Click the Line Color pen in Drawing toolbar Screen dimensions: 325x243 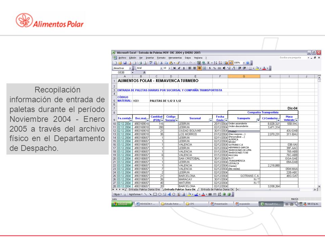point(196,194)
